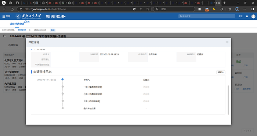
Task: Select the 课程补选申请 page tab
Action: pyautogui.click(x=17, y=24)
